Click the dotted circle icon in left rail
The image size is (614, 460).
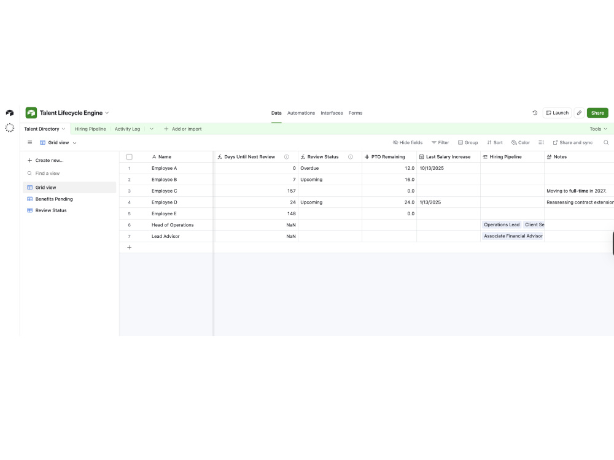(x=10, y=128)
